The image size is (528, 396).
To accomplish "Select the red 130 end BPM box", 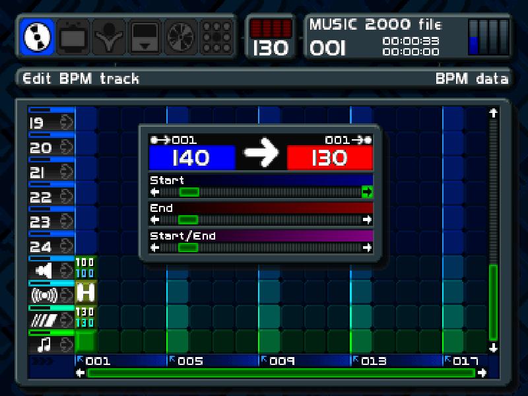I will [330, 158].
